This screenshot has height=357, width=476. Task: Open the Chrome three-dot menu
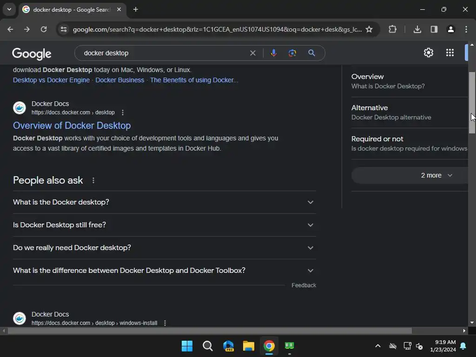466,29
